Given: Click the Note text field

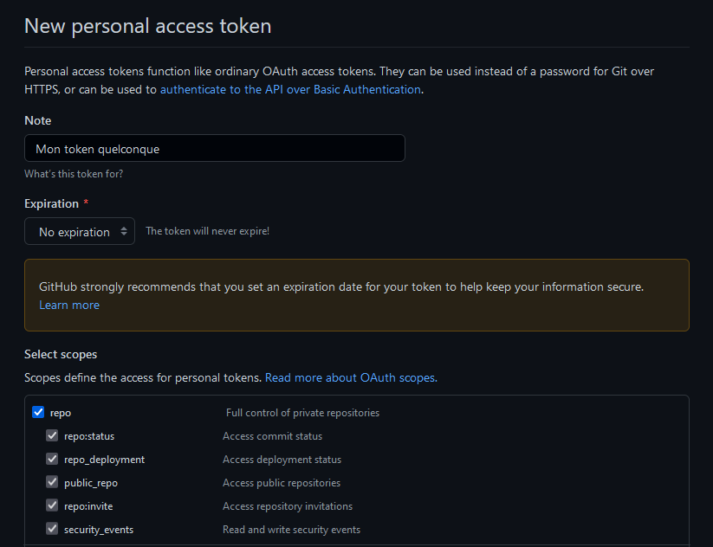Looking at the screenshot, I should pos(214,149).
